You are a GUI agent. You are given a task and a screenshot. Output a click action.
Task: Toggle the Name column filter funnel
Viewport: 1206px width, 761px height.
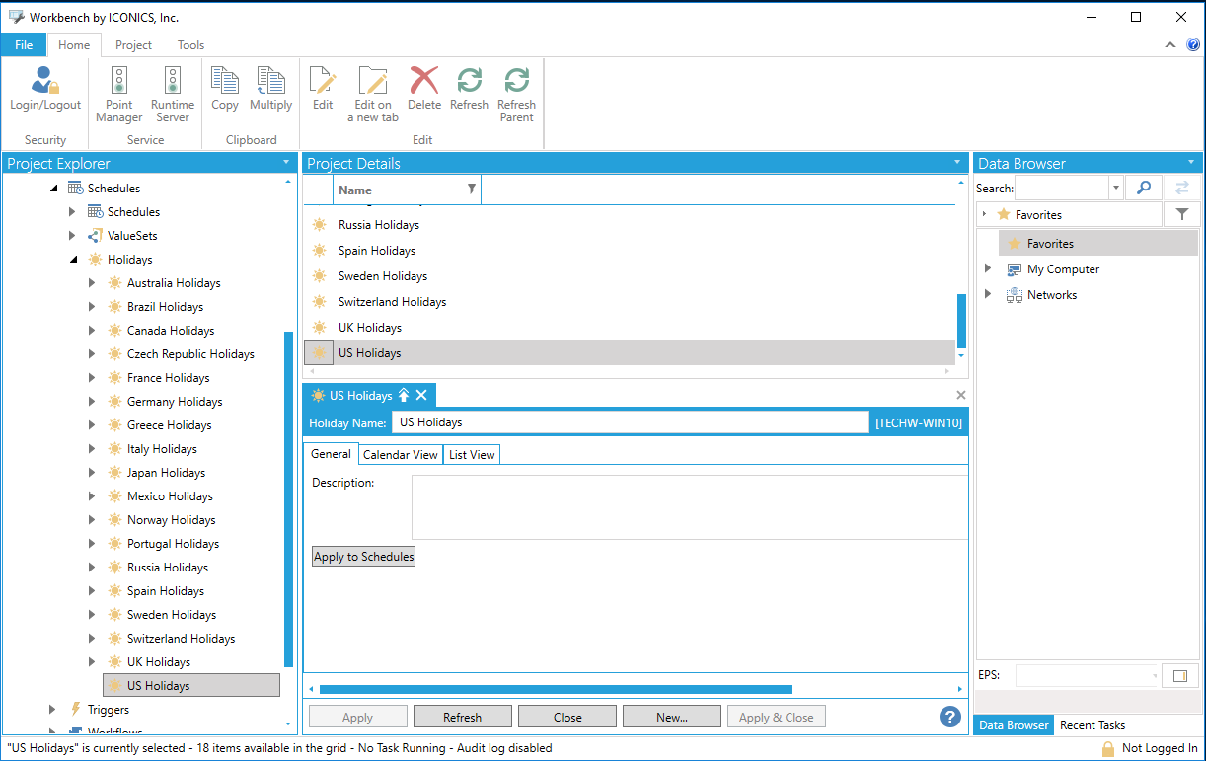[472, 189]
